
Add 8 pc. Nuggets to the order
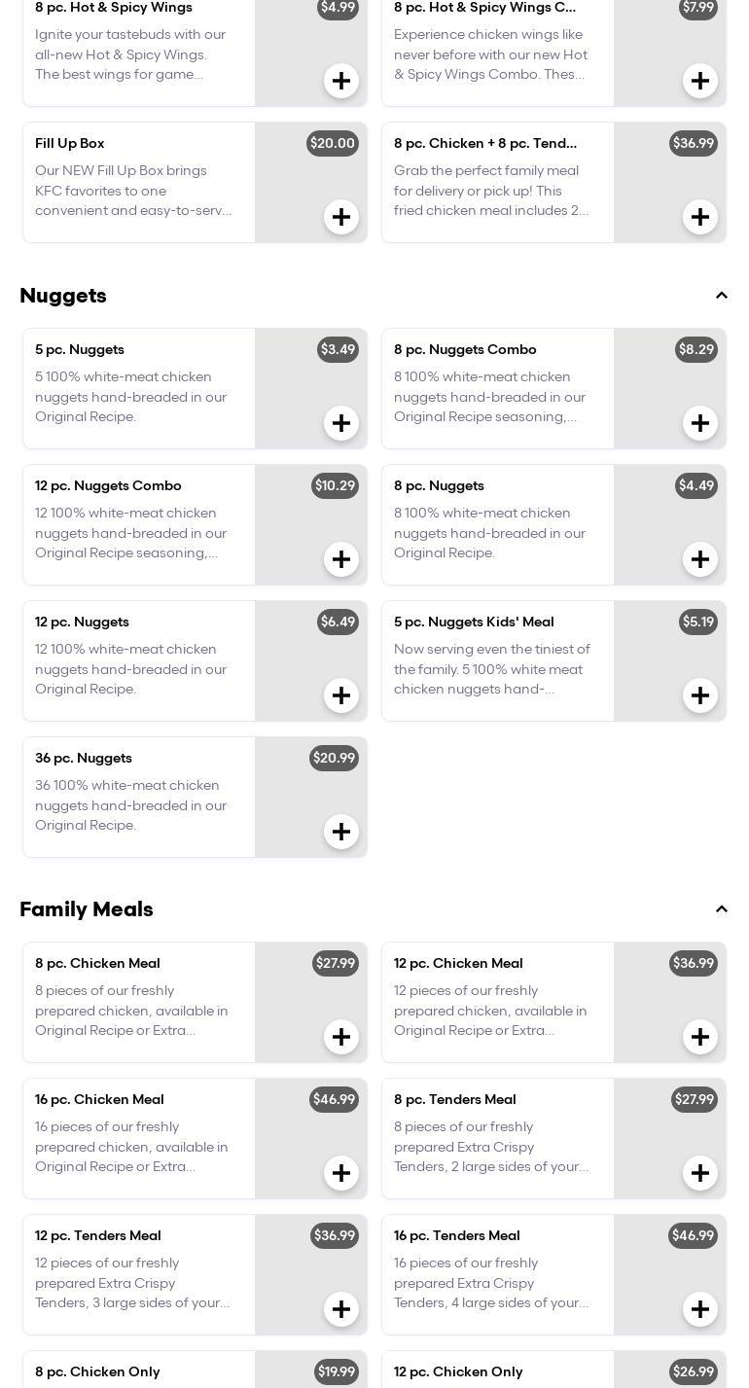tap(700, 559)
